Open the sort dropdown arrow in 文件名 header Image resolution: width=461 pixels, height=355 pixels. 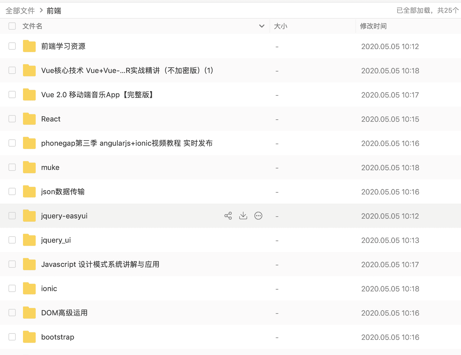click(x=262, y=26)
